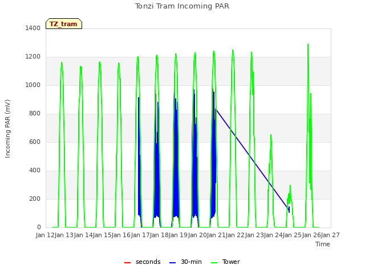Click the 'Jan 12' x-axis tick label
This screenshot has height=273, width=365.
[x=45, y=235]
